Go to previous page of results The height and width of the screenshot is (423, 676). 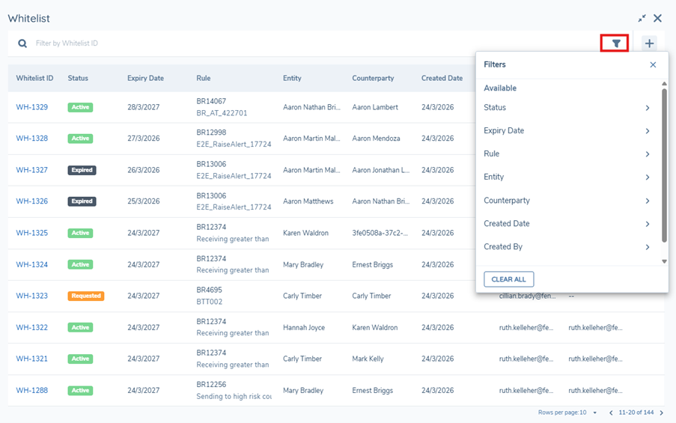tap(611, 413)
